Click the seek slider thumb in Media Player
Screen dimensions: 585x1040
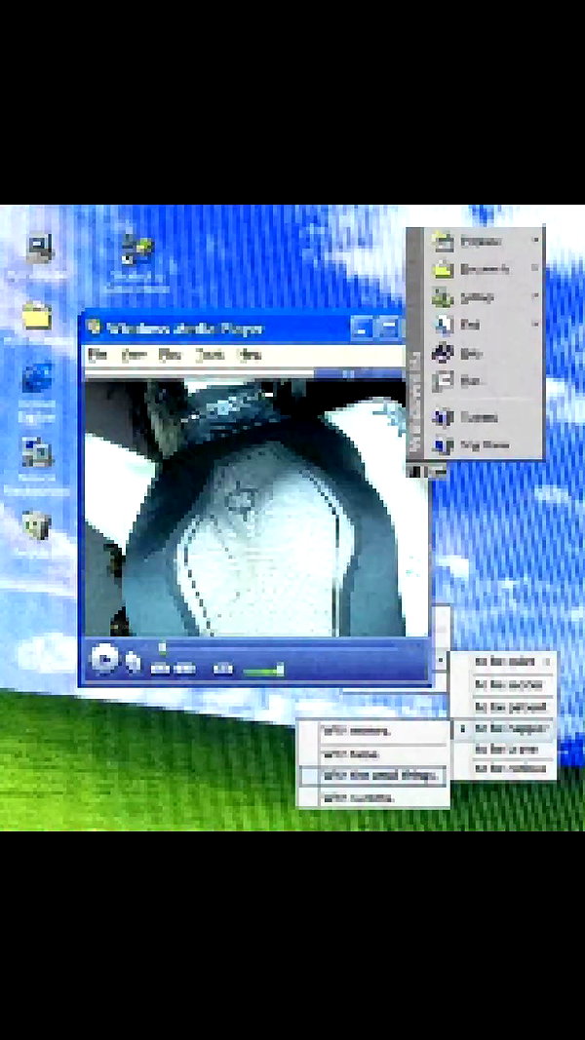162,647
